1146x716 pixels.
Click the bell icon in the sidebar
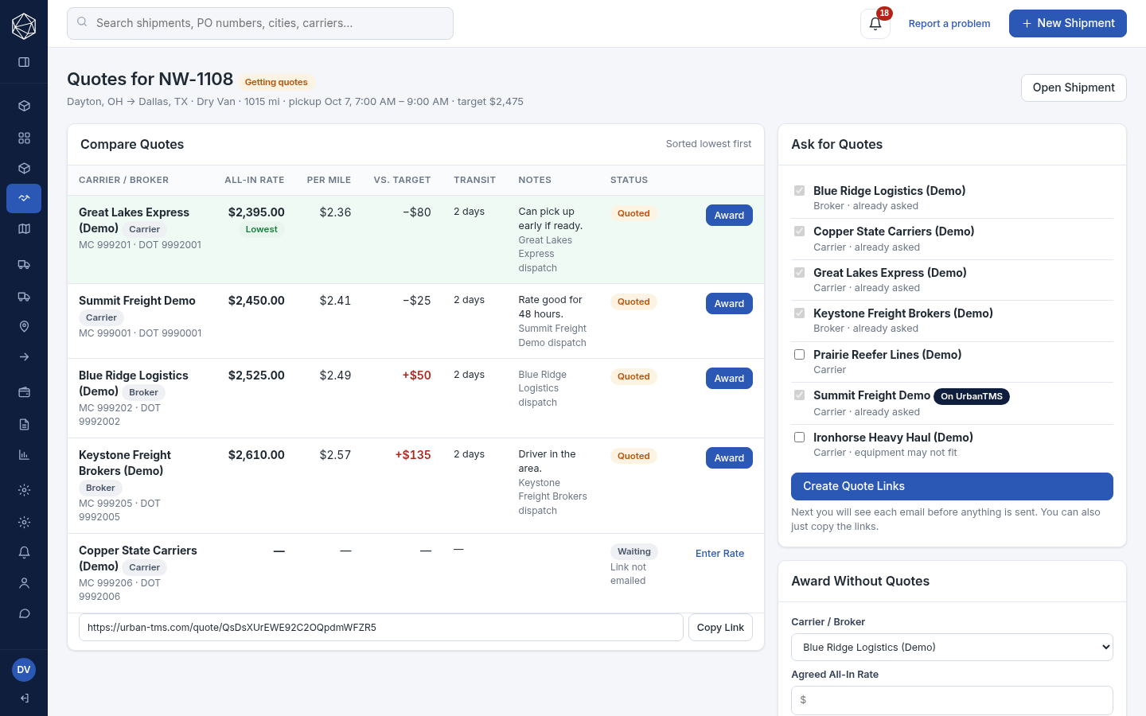[24, 552]
